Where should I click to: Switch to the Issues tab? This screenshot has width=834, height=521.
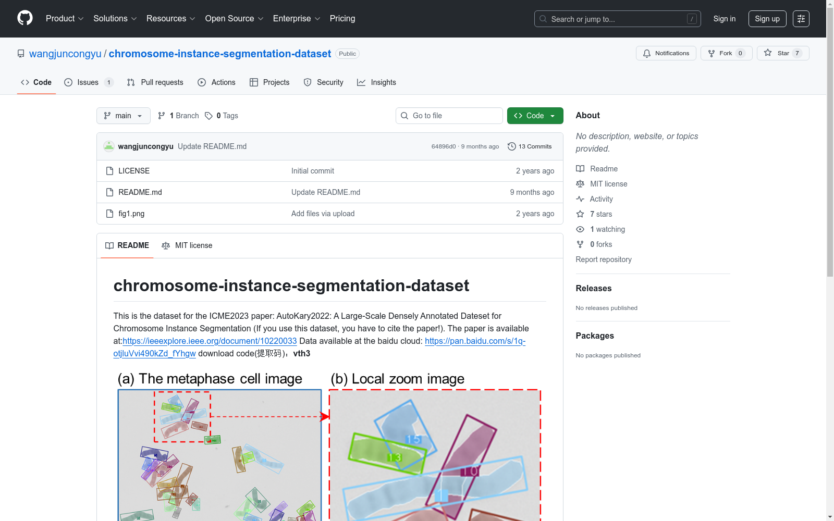tap(88, 82)
